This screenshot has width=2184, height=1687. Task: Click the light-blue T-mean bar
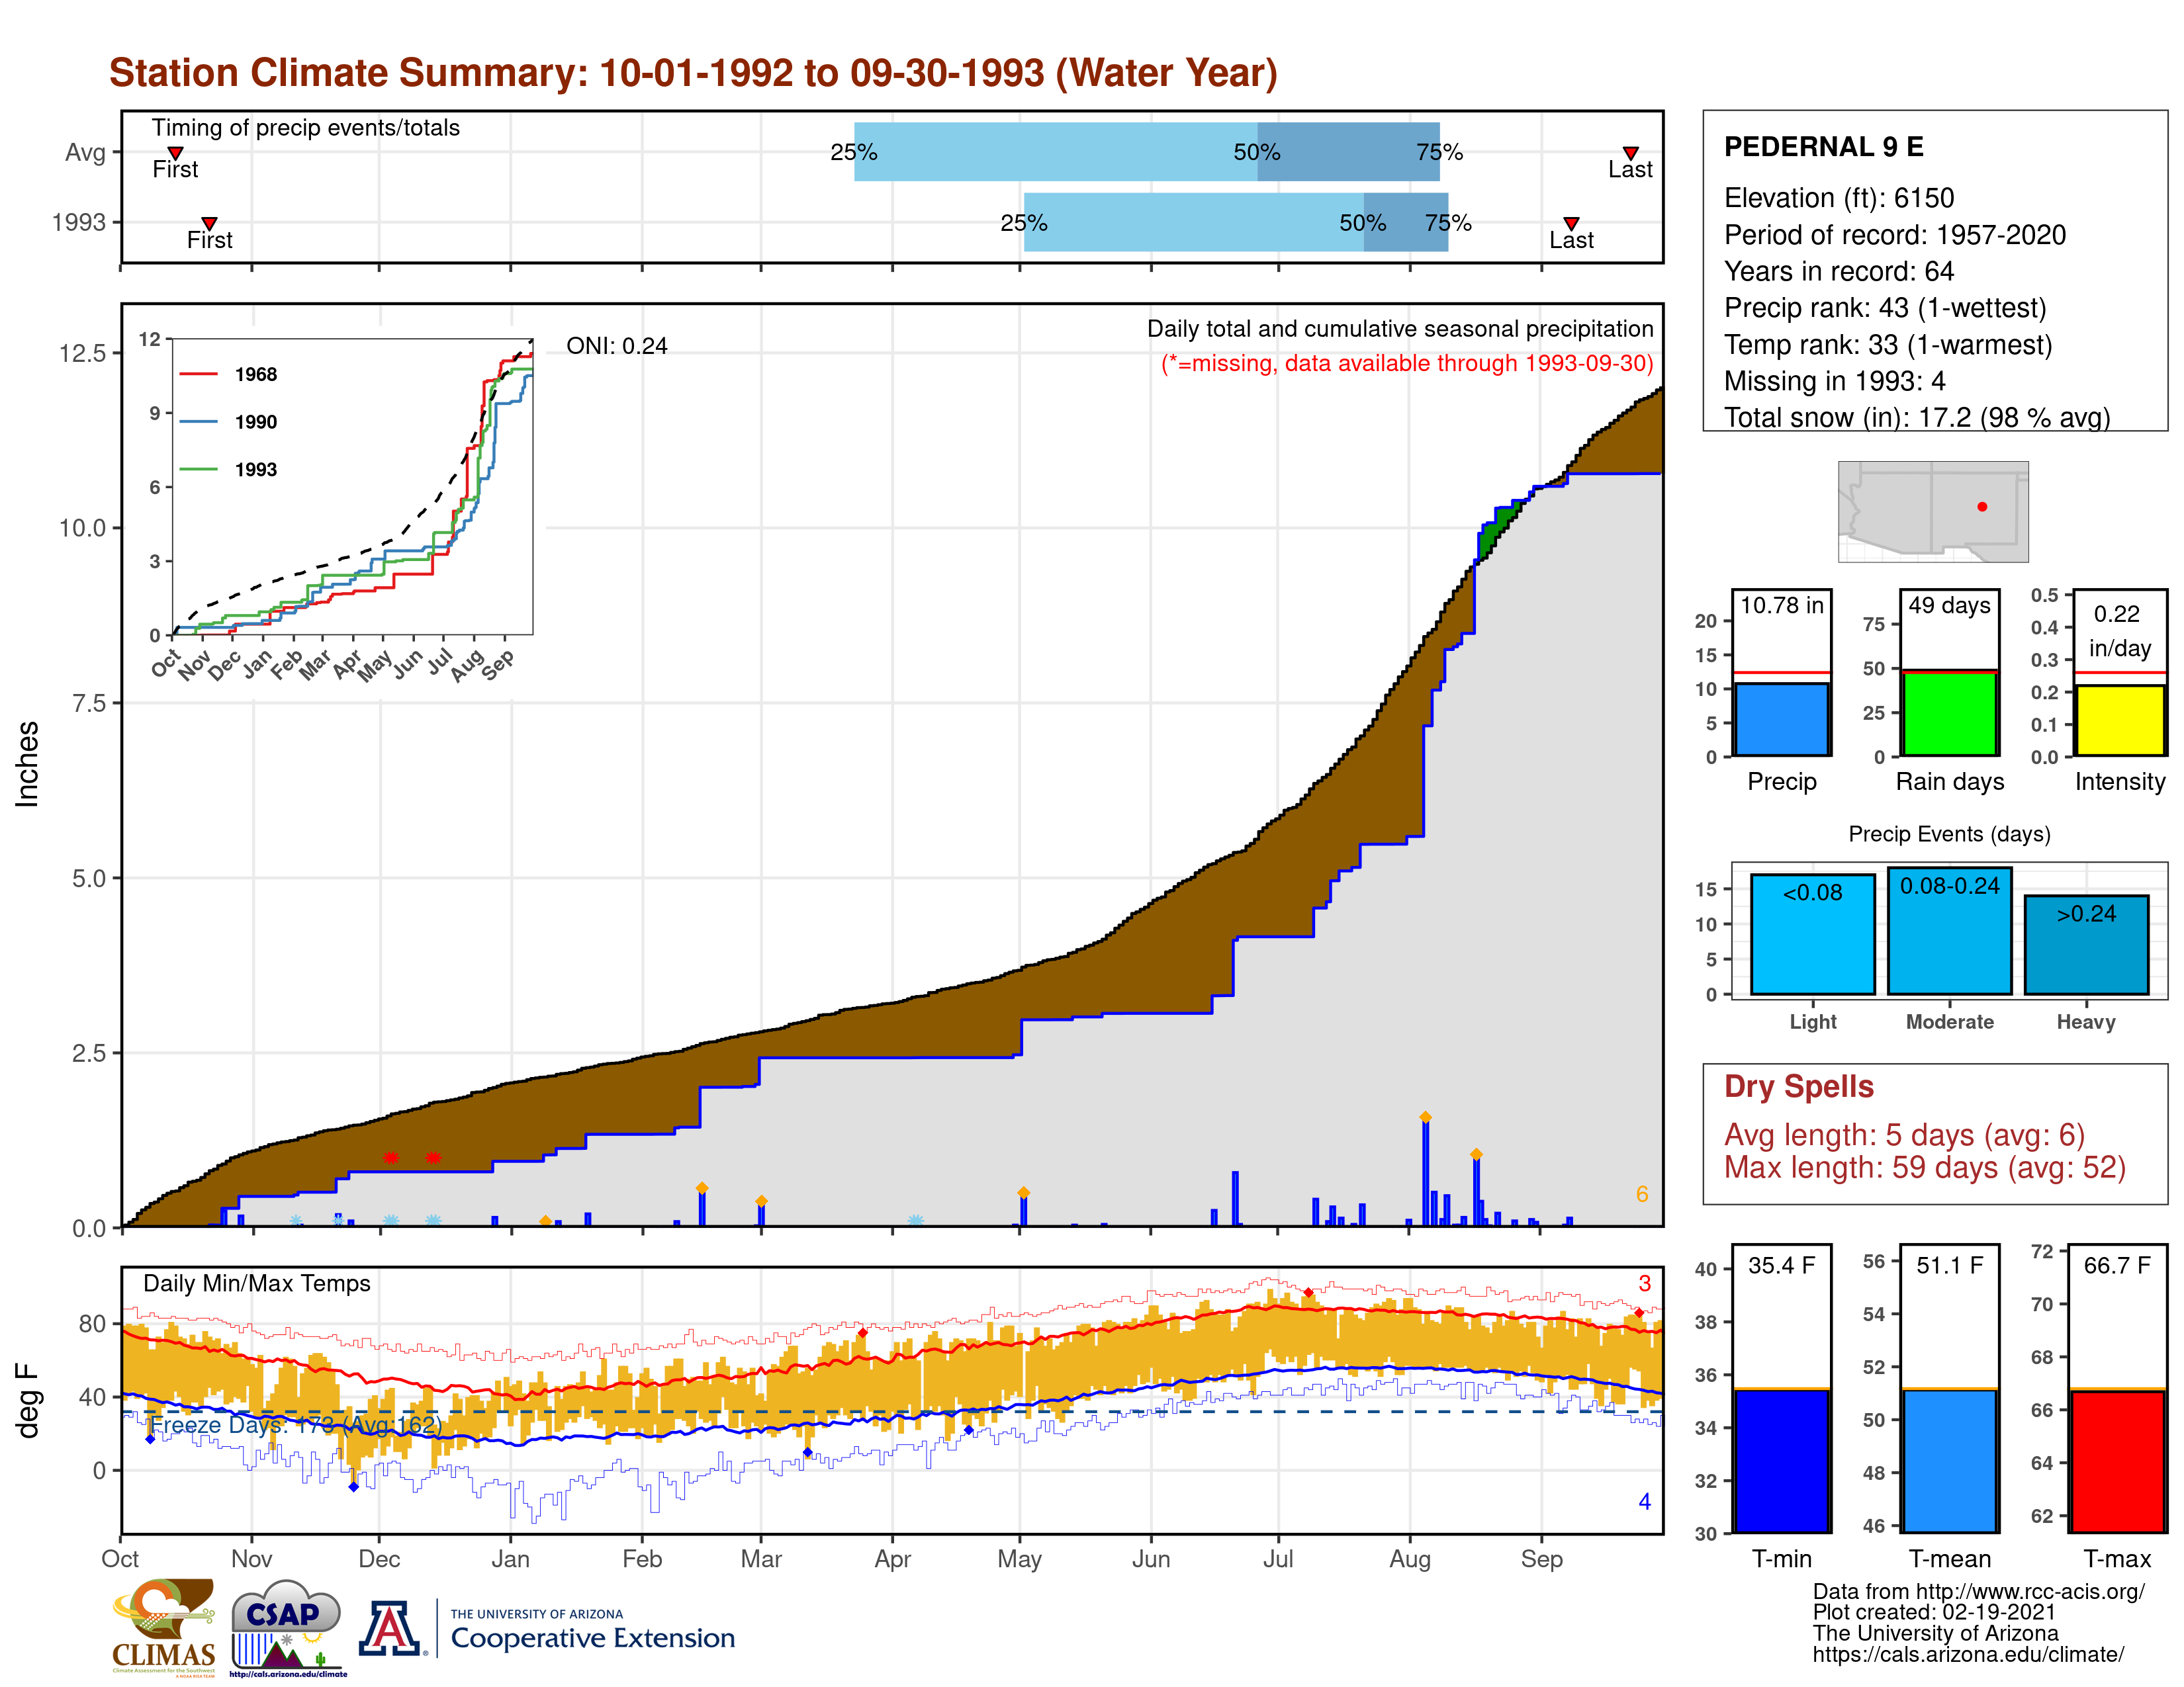tap(1950, 1460)
